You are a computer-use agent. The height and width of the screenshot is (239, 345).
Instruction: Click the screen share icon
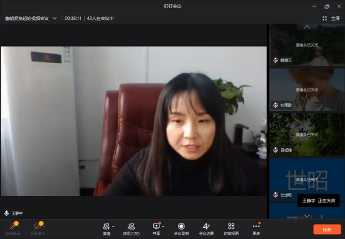pos(156,226)
